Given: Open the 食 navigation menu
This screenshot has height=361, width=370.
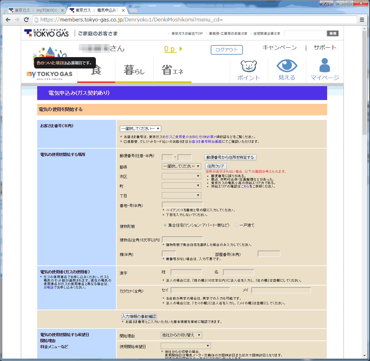Looking at the screenshot, I should [x=96, y=70].
